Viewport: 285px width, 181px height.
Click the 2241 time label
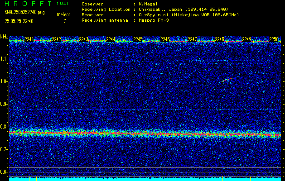(x=29, y=39)
